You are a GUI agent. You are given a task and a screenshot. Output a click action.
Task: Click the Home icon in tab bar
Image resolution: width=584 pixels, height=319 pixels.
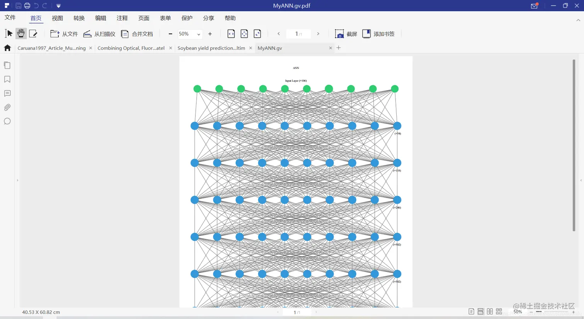click(7, 48)
